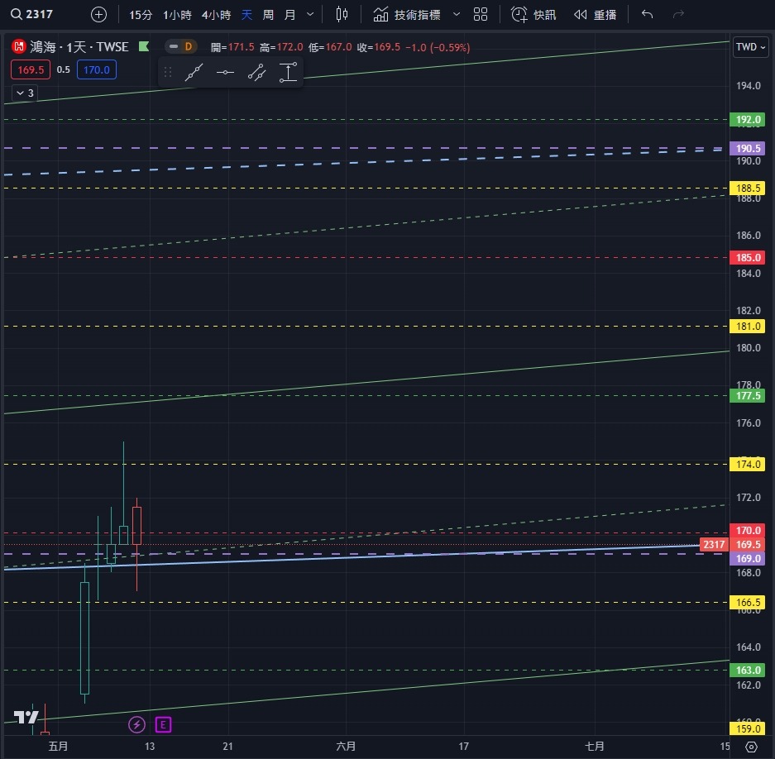Switch to the 4小時 timeframe
This screenshot has height=759, width=775.
(x=216, y=15)
